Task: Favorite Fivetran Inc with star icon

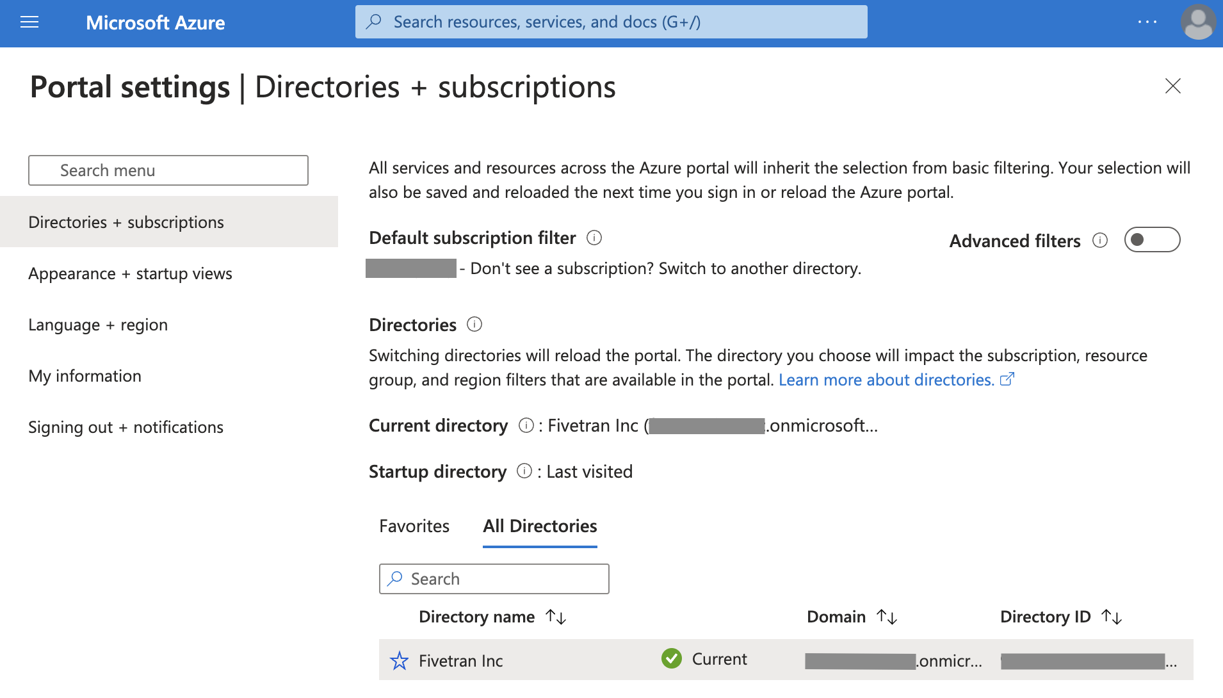Action: [x=399, y=660]
